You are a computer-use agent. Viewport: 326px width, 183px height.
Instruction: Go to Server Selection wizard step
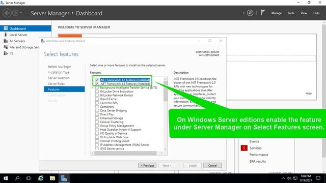pyautogui.click(x=59, y=78)
